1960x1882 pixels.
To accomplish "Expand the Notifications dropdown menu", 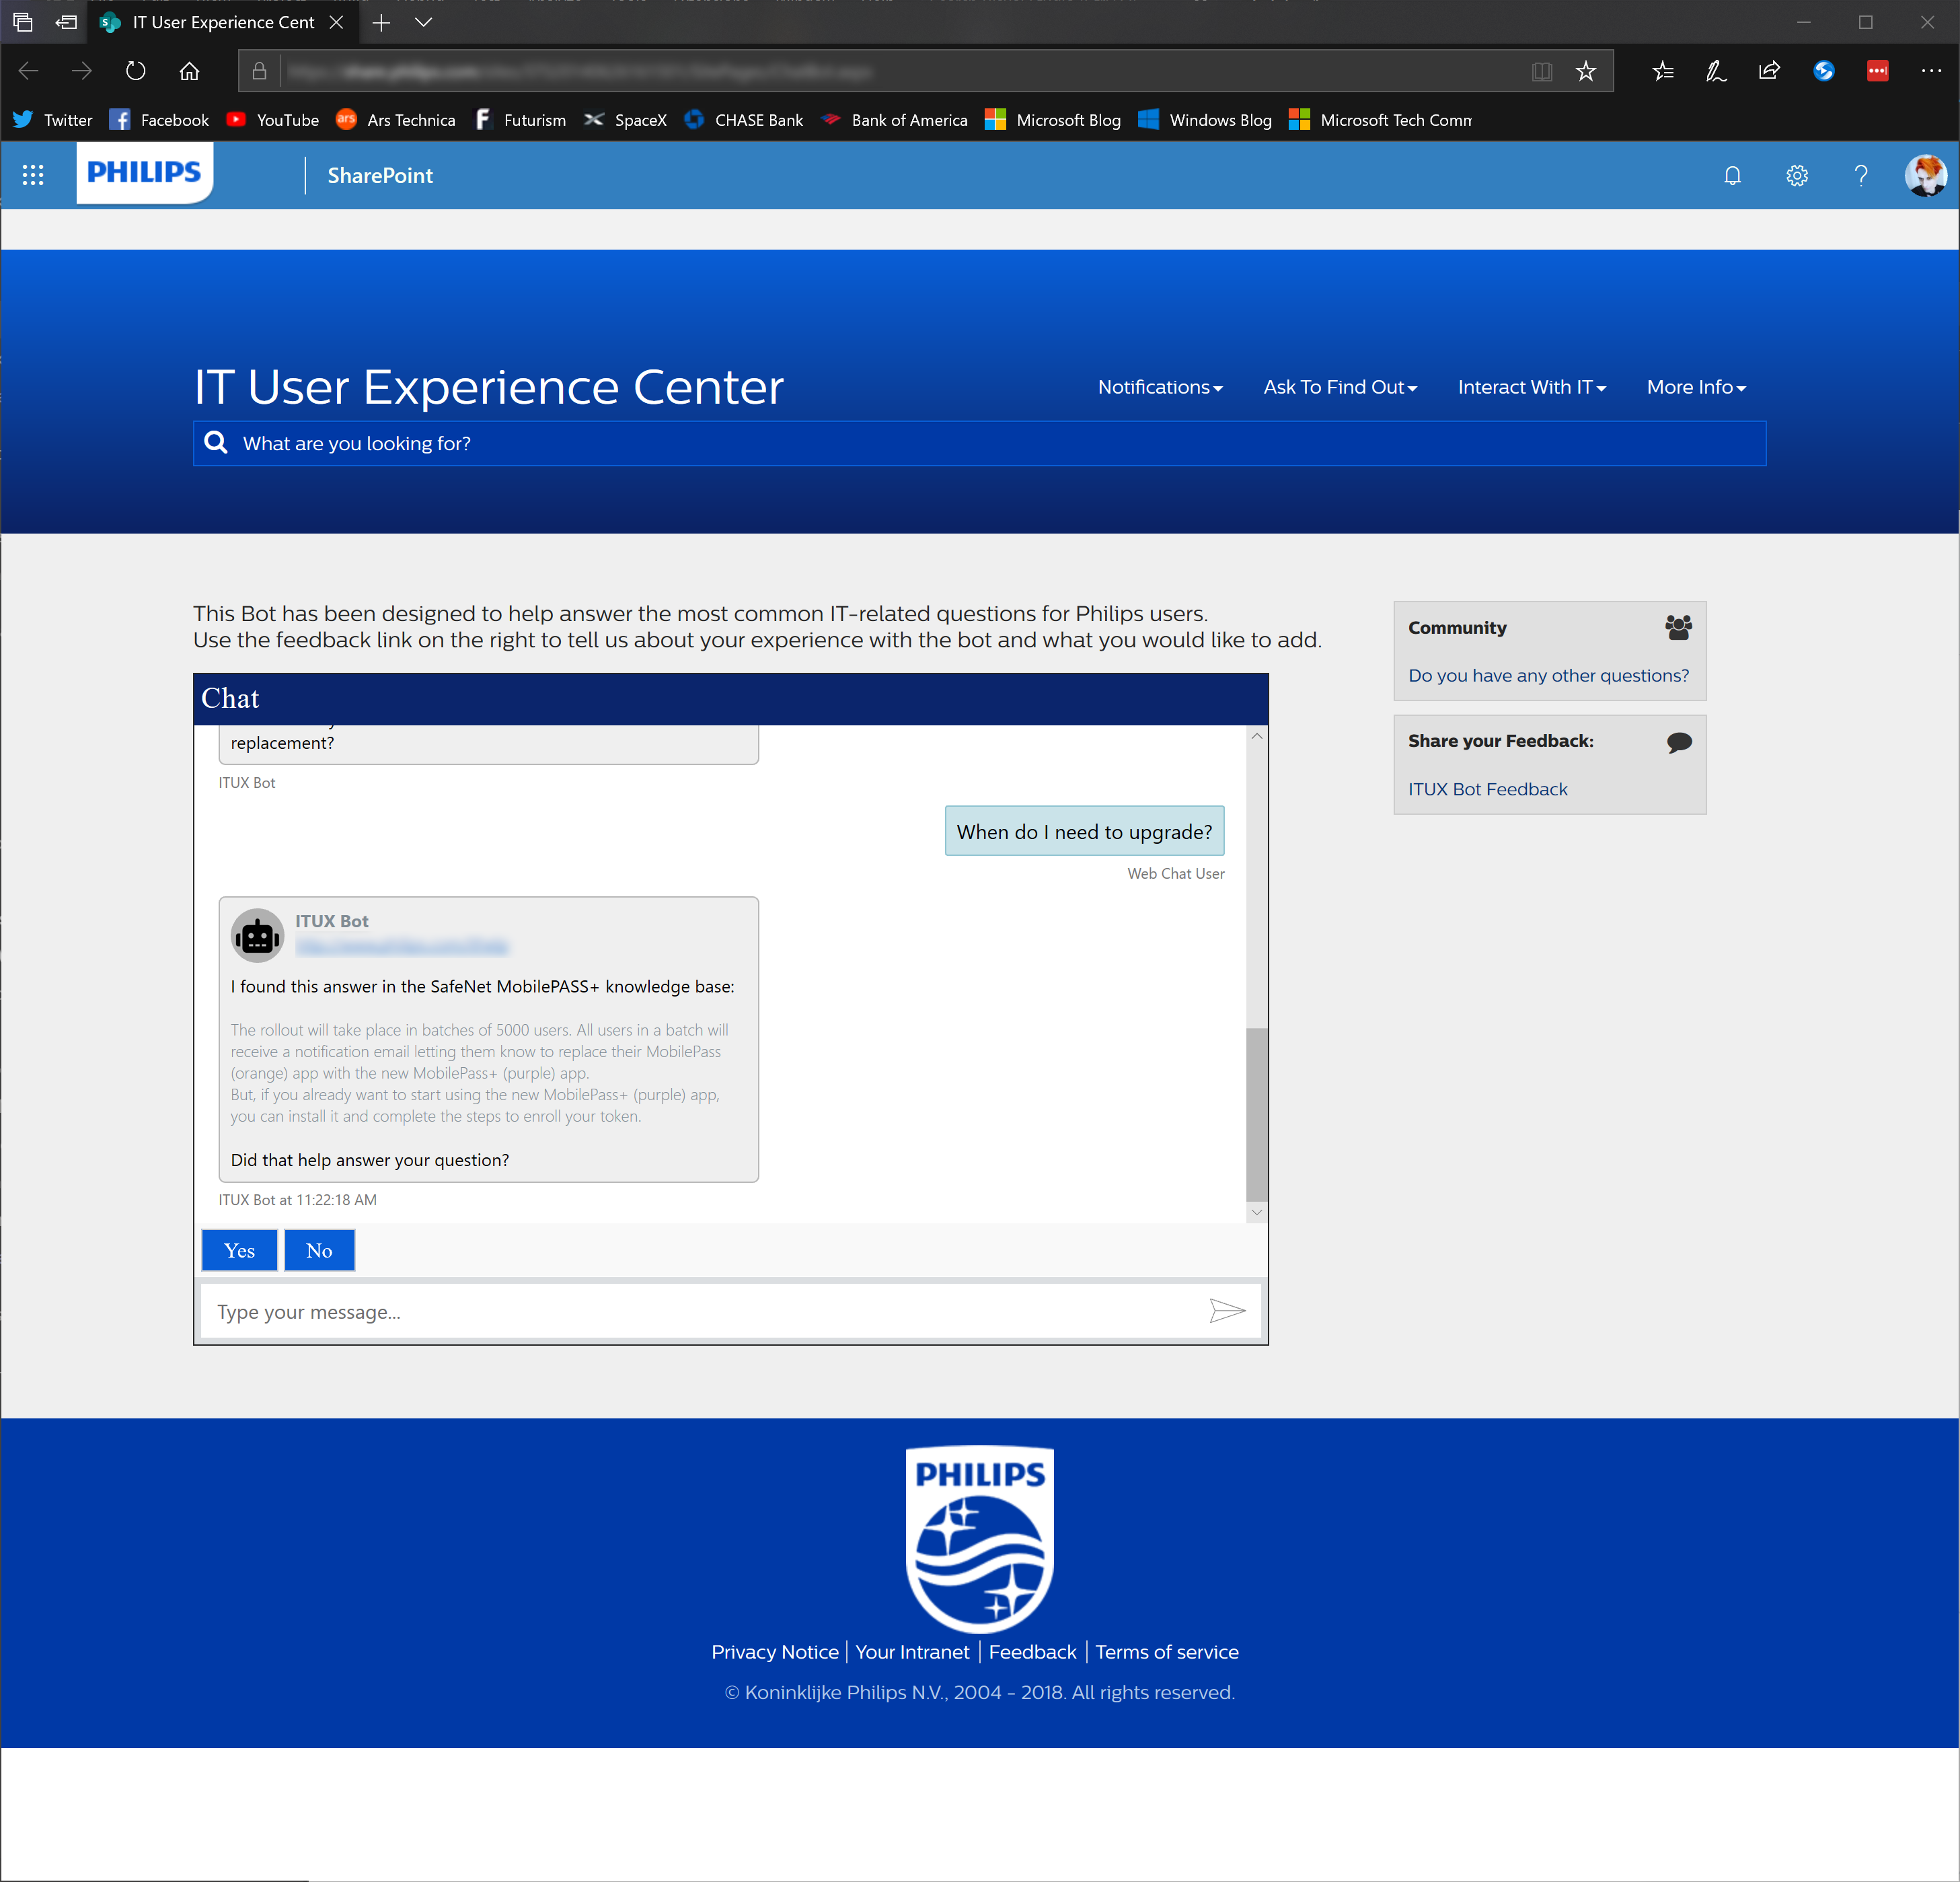I will tap(1160, 387).
